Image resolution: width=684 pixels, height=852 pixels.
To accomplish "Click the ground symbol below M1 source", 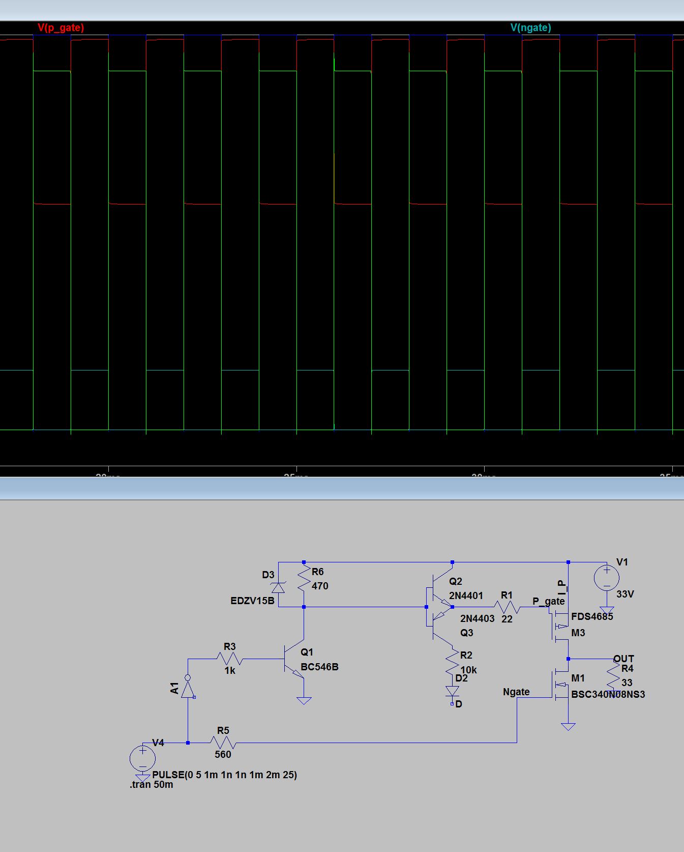I will pos(568,726).
